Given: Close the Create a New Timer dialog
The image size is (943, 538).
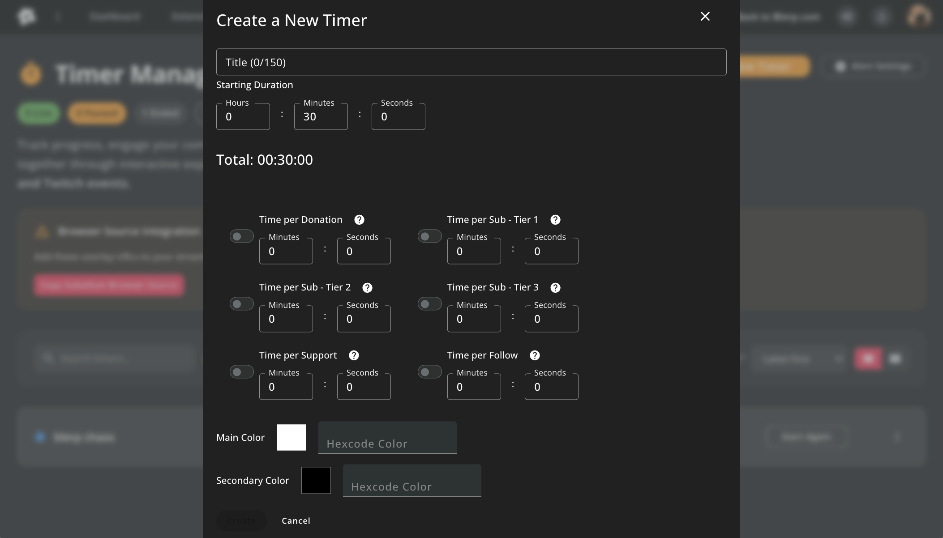Looking at the screenshot, I should [705, 17].
